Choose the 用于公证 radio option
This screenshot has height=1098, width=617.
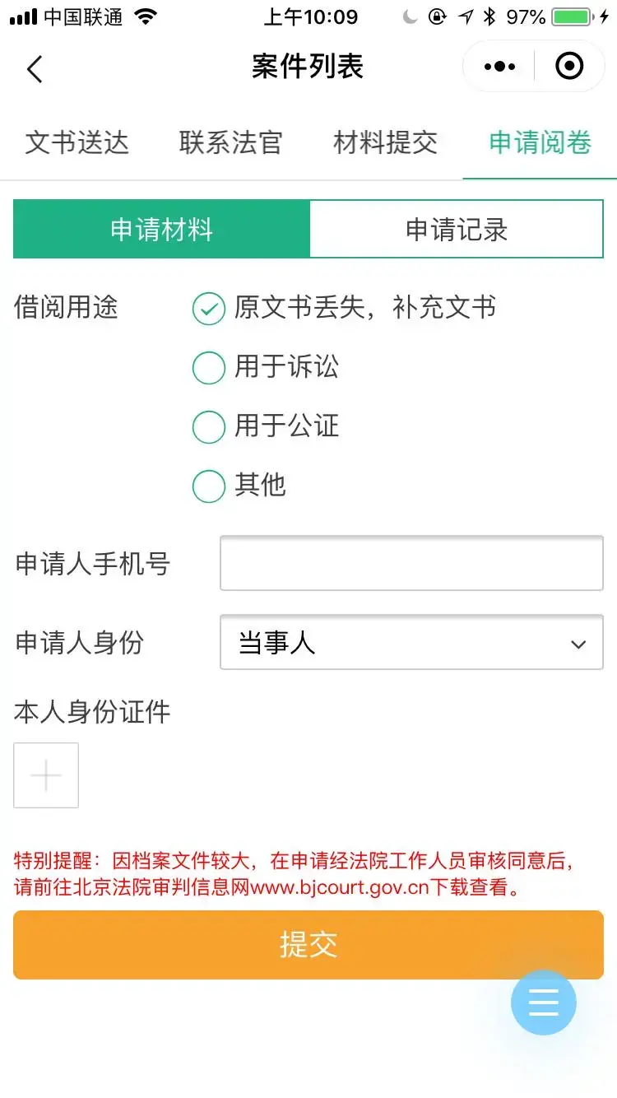pyautogui.click(x=209, y=427)
